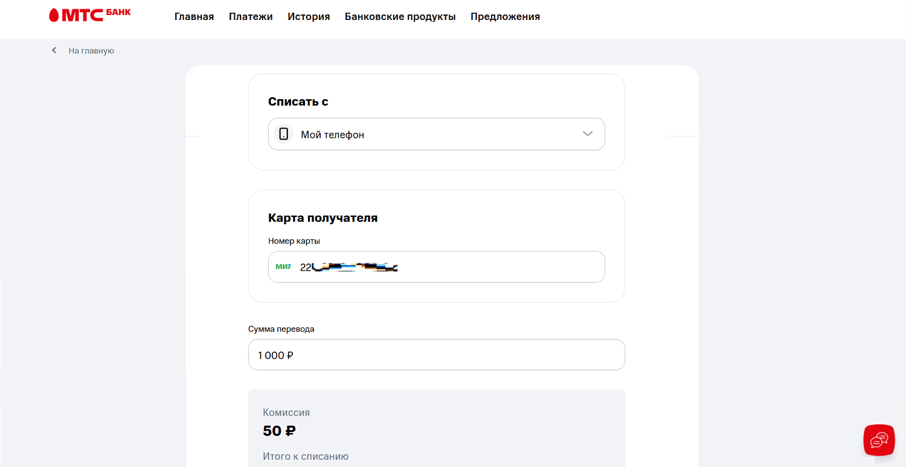Open chat support via the red chat bubble
Image resolution: width=906 pixels, height=467 pixels.
tap(879, 440)
